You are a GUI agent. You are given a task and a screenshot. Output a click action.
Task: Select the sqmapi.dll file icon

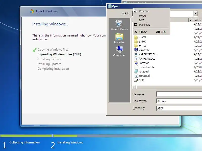[x=136, y=76]
